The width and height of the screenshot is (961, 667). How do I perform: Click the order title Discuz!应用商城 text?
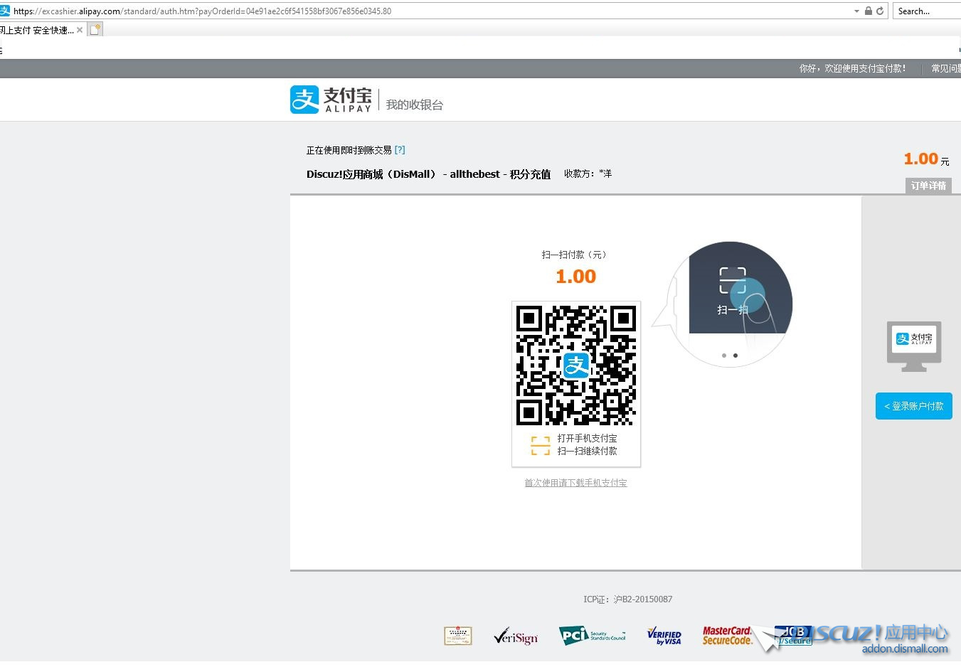(428, 174)
